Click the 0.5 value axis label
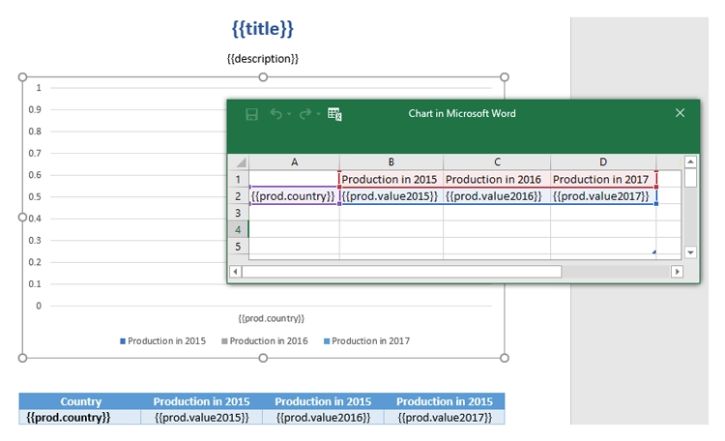Image resolution: width=725 pixels, height=441 pixels. [35, 196]
